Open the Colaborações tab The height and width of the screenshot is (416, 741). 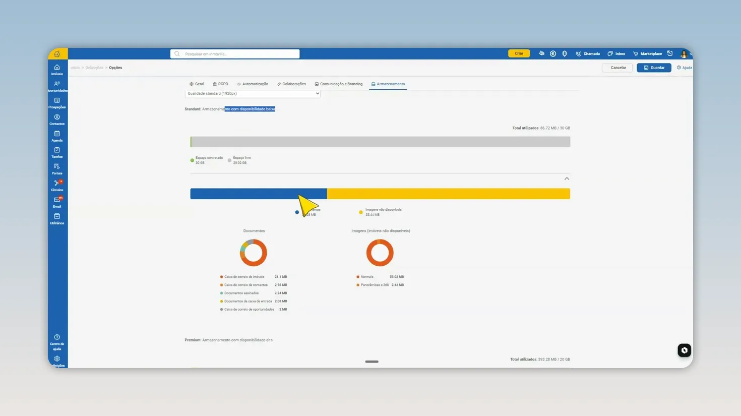(291, 84)
